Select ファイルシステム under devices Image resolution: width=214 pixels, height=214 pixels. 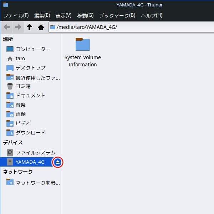(x=35, y=153)
